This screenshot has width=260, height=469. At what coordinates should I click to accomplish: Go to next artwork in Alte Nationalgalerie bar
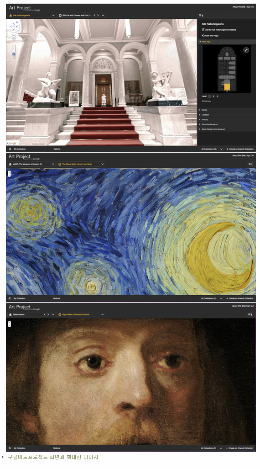(98, 15)
